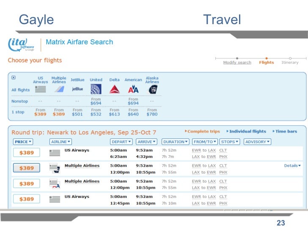Click the Round trip Newark to Los Angeles heading

(x=84, y=132)
